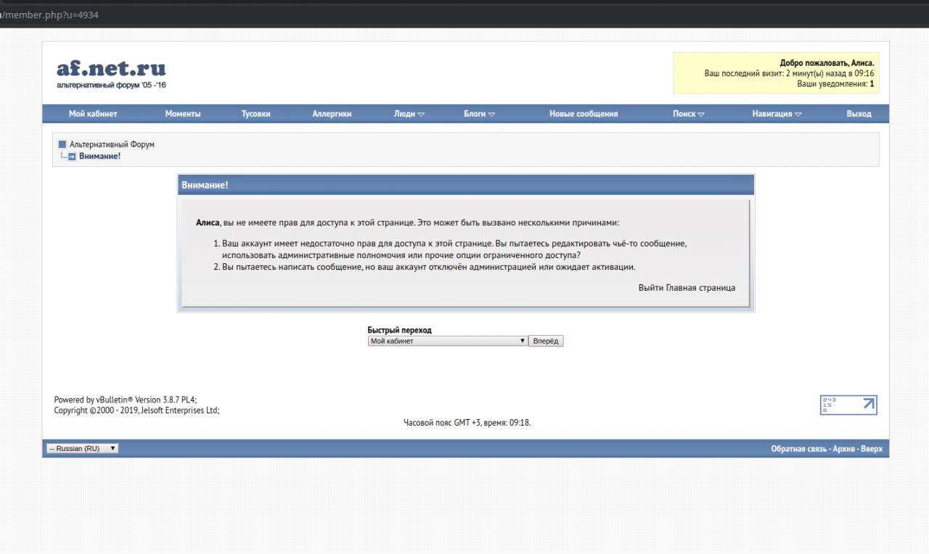Open the Моменты navbar item
The height and width of the screenshot is (554, 929).
pyautogui.click(x=183, y=114)
